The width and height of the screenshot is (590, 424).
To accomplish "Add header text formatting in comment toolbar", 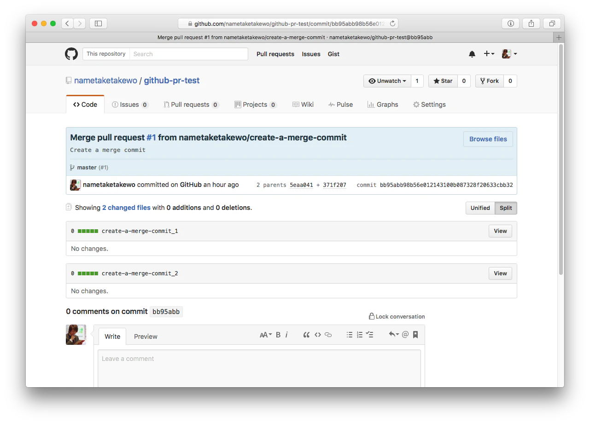I will (x=266, y=335).
